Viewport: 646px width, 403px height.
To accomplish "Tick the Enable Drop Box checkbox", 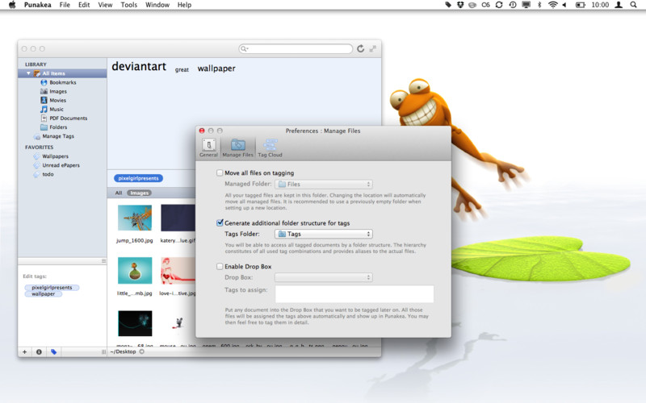I will click(x=220, y=266).
